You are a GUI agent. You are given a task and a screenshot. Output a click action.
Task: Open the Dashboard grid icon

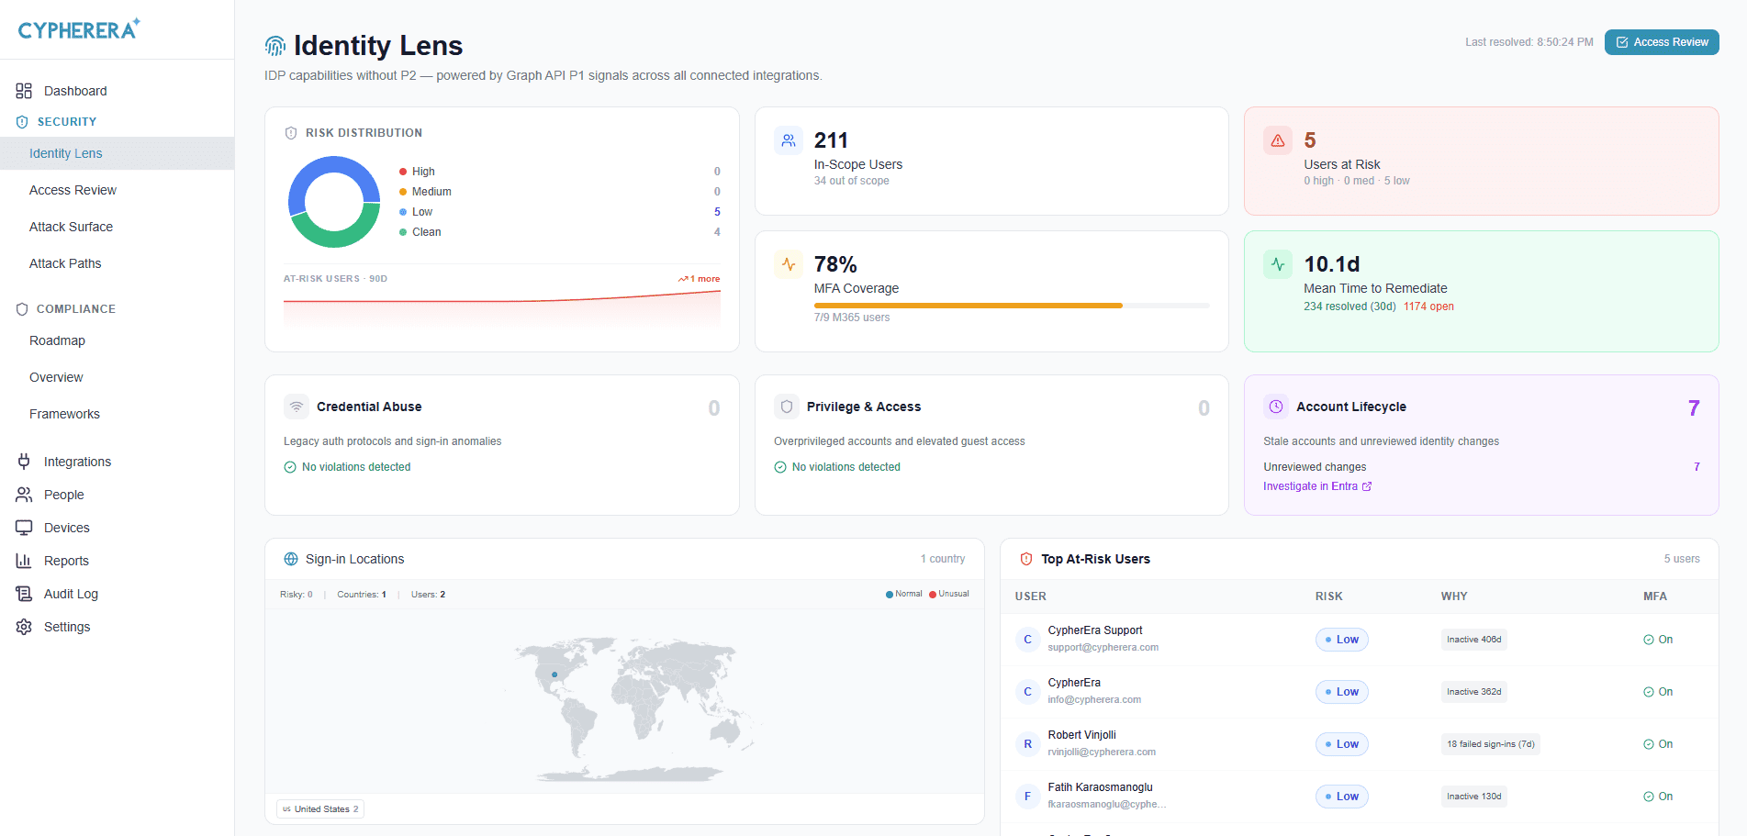coord(24,91)
